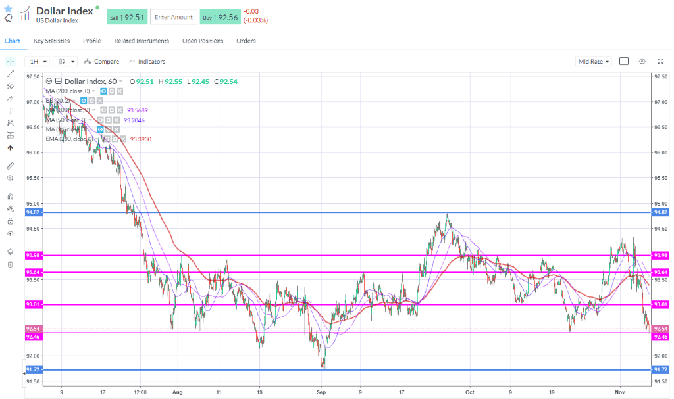
Task: Toggle visibility of MA (24, close, 0)
Action: point(100,129)
